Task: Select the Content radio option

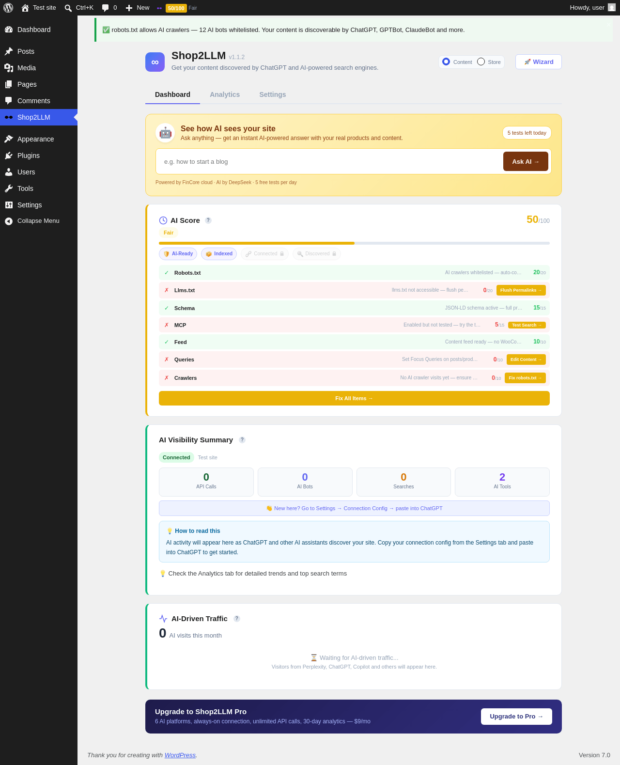Action: click(x=446, y=62)
